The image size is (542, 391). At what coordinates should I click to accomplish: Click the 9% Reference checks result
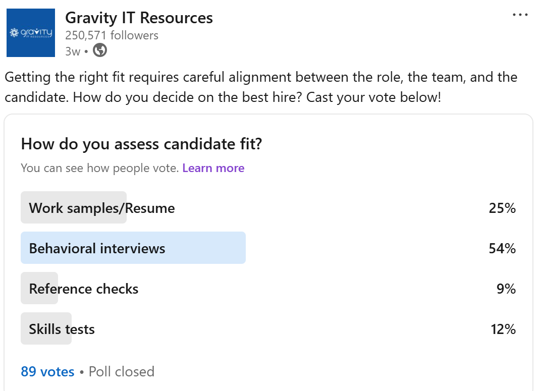[x=506, y=289]
